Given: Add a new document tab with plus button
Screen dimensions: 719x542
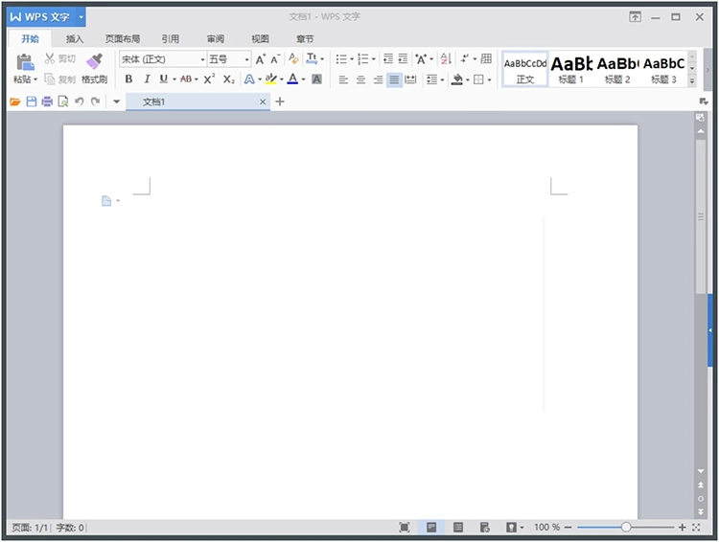Looking at the screenshot, I should point(280,102).
